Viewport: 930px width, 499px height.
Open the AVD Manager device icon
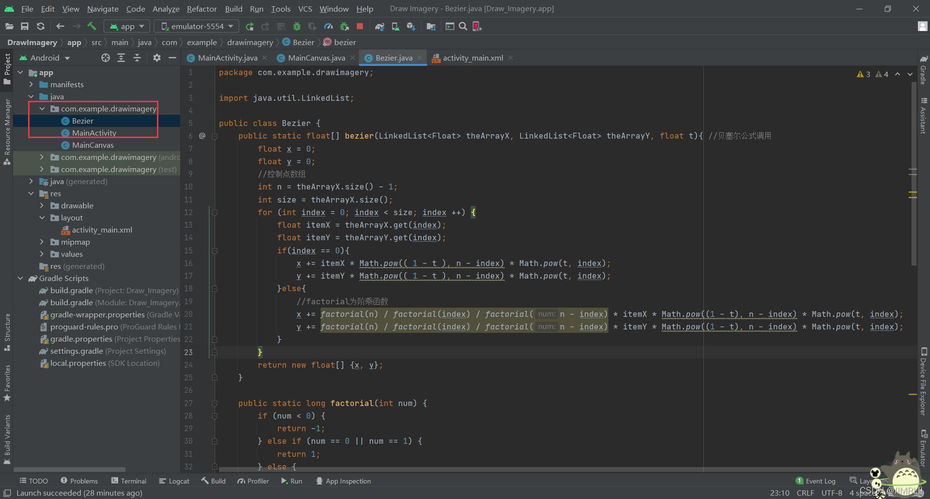[x=395, y=26]
